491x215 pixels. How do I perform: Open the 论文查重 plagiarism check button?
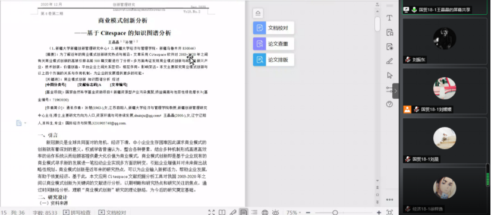(273, 44)
